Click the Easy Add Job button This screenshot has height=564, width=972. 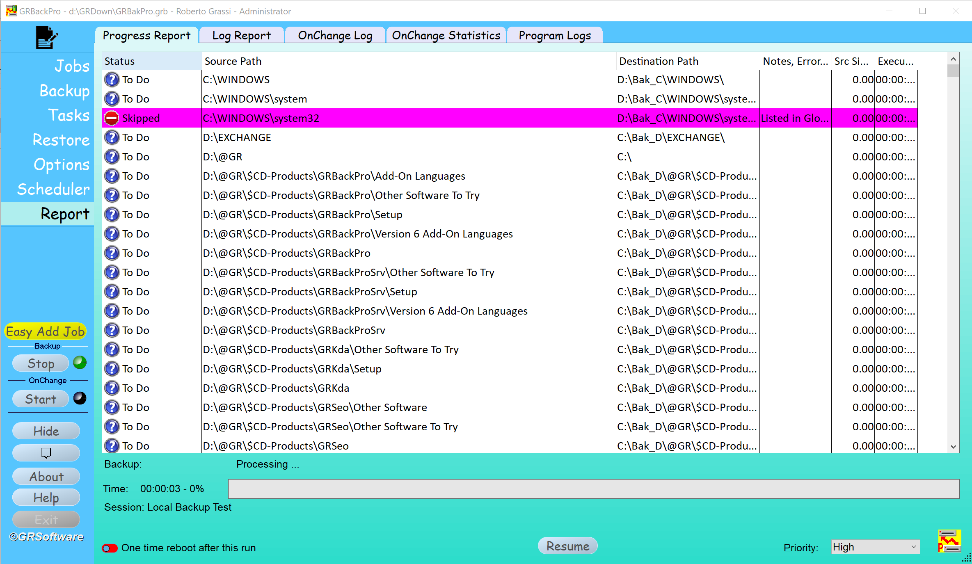[45, 331]
